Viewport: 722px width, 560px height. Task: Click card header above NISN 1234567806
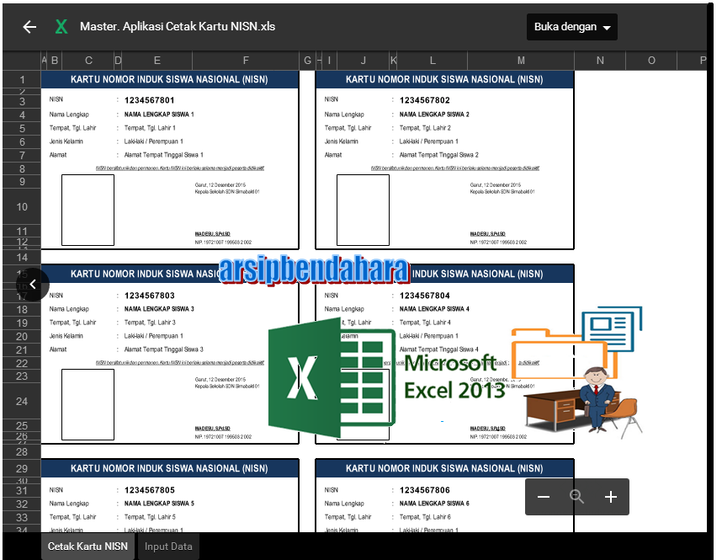[444, 468]
